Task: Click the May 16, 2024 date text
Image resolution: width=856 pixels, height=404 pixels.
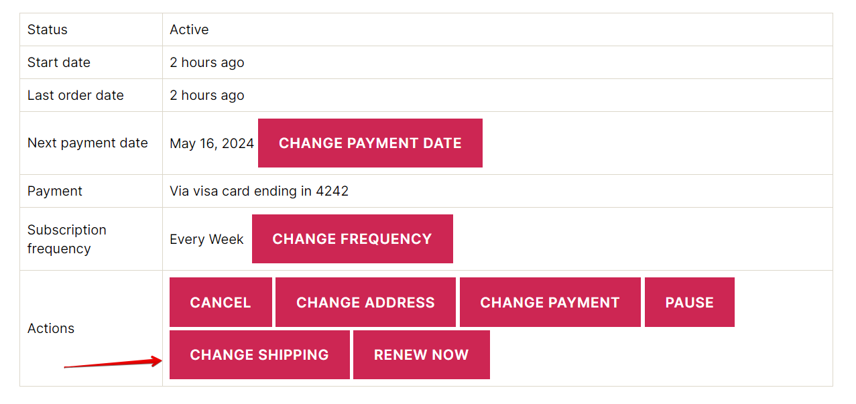Action: 212,143
